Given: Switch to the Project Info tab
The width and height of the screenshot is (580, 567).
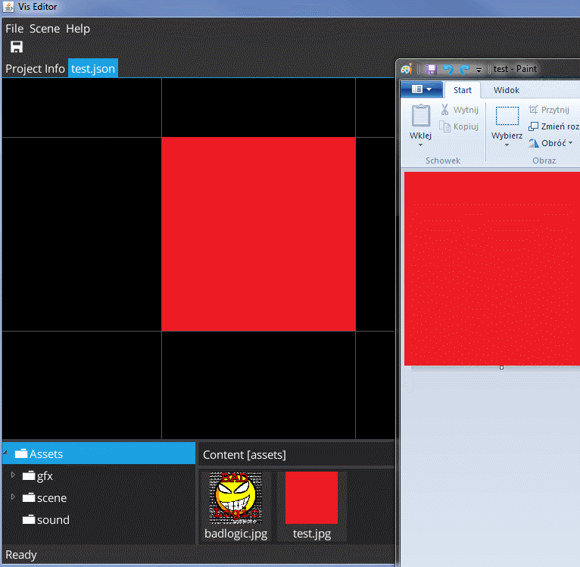Looking at the screenshot, I should [x=35, y=69].
